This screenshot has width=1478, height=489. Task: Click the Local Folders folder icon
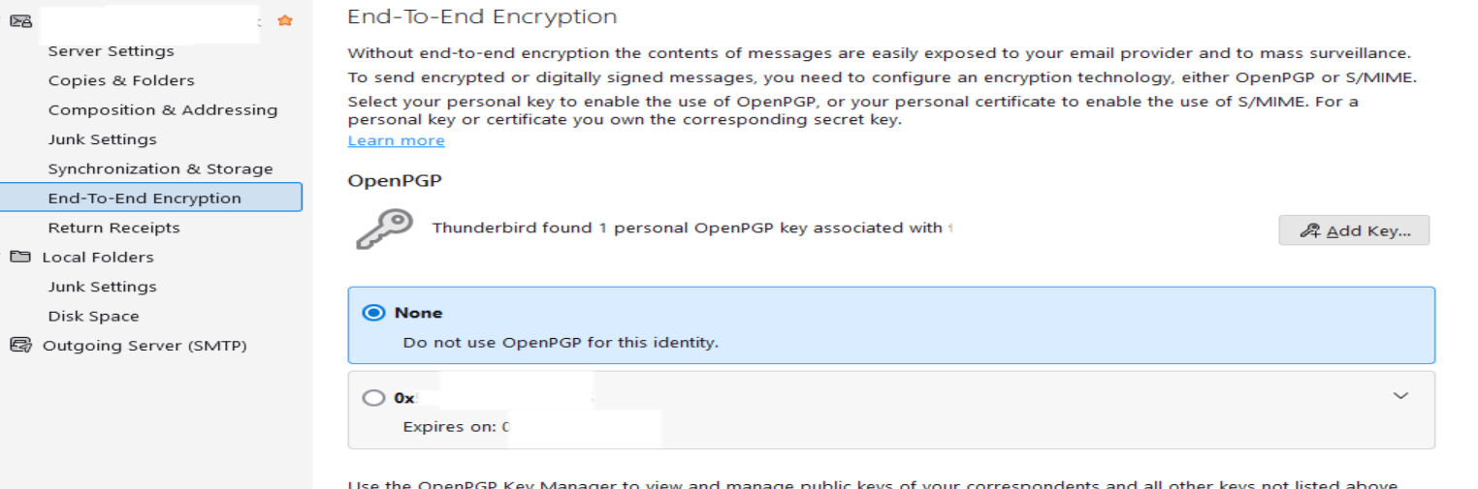19,257
